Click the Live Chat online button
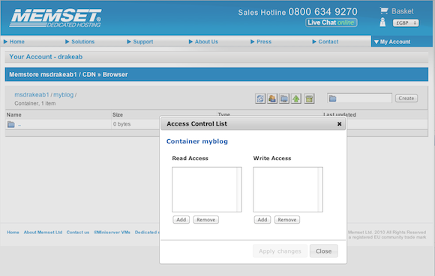Image resolution: width=435 pixels, height=276 pixels. 331,22
